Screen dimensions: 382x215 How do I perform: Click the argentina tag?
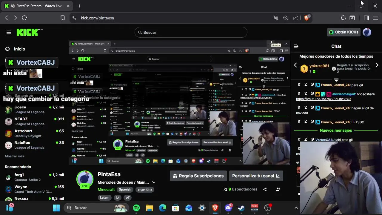(145, 189)
